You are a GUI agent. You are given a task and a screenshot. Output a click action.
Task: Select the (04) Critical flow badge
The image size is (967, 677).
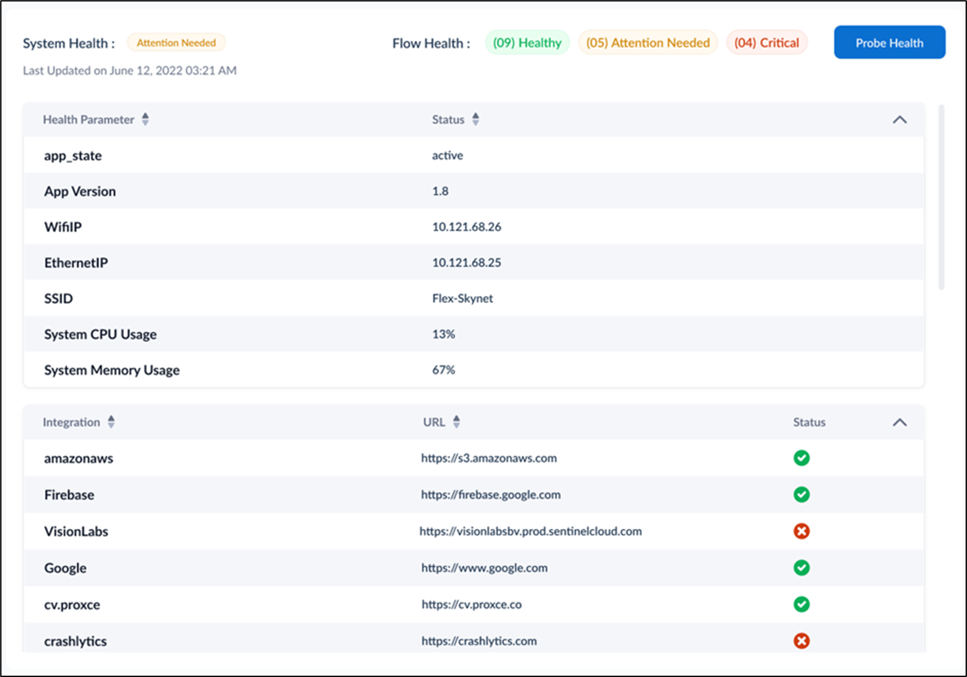[x=767, y=43]
